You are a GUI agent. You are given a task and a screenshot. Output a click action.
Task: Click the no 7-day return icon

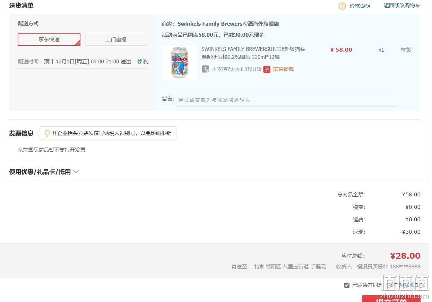[205, 69]
